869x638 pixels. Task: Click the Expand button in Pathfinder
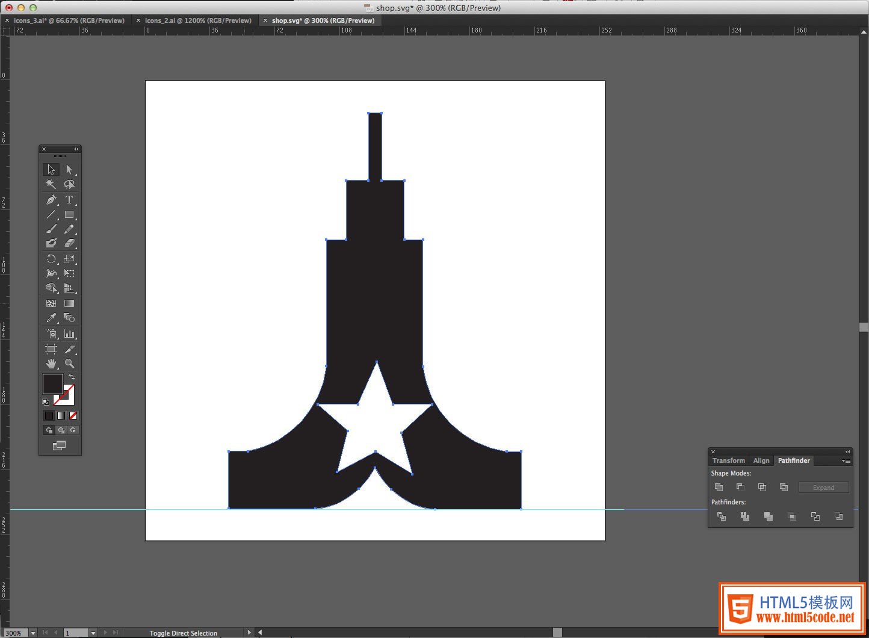[x=823, y=488]
